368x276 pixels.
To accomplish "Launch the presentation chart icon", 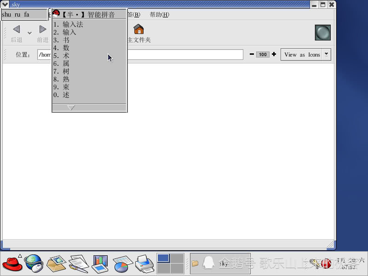I will click(100, 264).
